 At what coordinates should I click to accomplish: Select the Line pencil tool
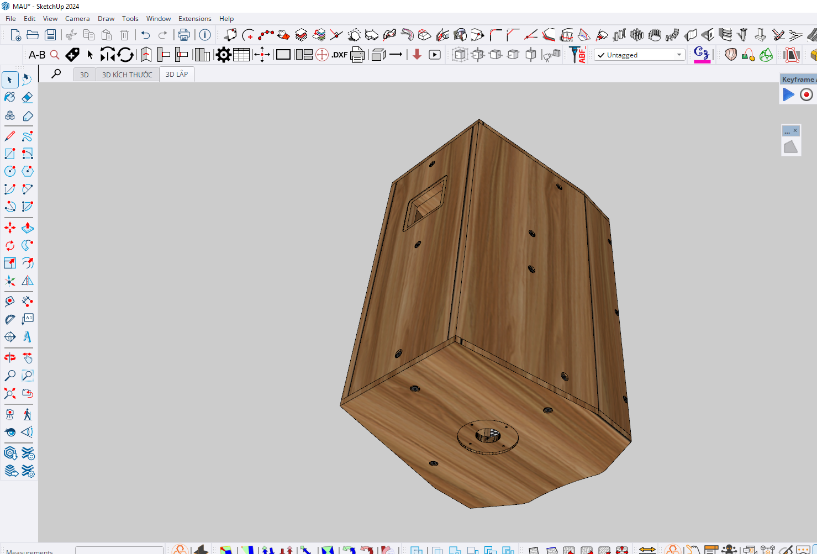point(10,136)
